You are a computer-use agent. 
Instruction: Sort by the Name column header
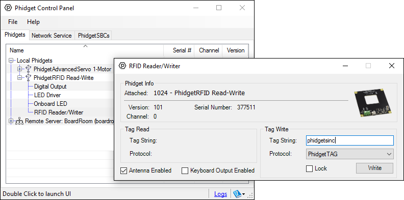(x=85, y=50)
